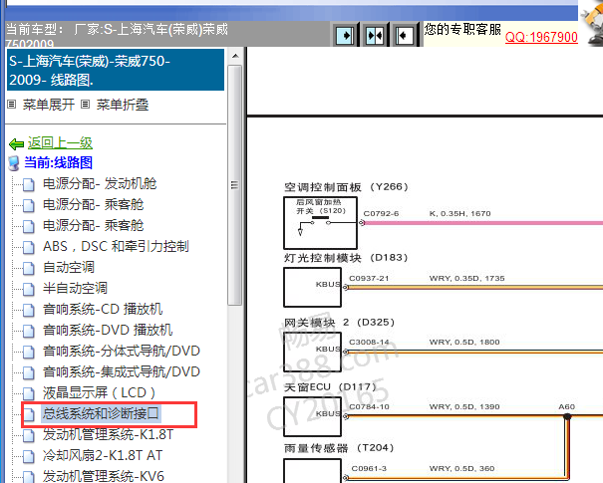This screenshot has width=603, height=483.
Task: Click the left panel scrollbar up arrow
Action: (x=235, y=56)
